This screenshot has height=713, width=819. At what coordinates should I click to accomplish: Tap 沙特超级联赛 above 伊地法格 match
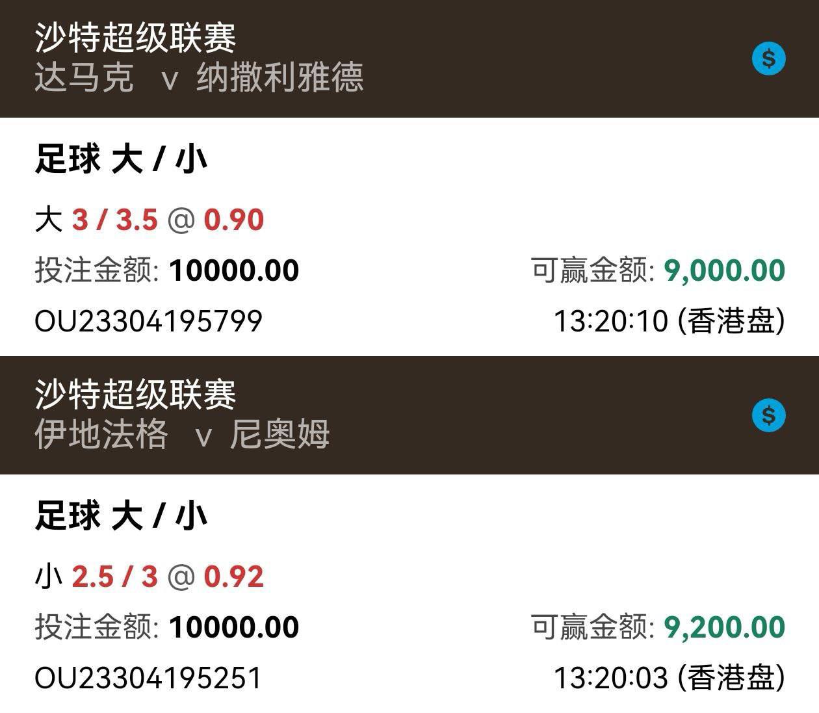click(135, 394)
